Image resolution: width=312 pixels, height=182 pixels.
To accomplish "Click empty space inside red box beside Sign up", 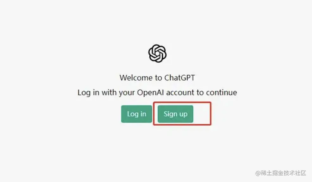I will click(x=202, y=114).
